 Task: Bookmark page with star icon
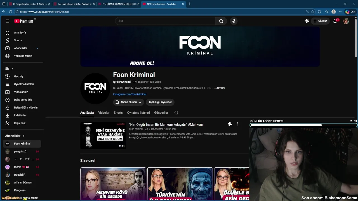(312, 12)
